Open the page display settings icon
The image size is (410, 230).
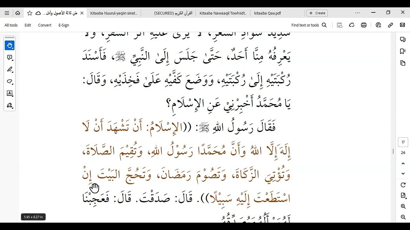coord(403,195)
